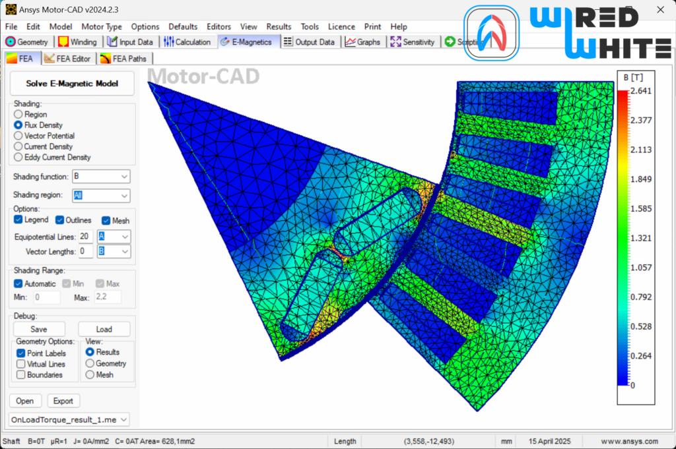Screen dimensions: 676x449
Task: Click the Sensitivity tab icon
Action: pyautogui.click(x=395, y=42)
